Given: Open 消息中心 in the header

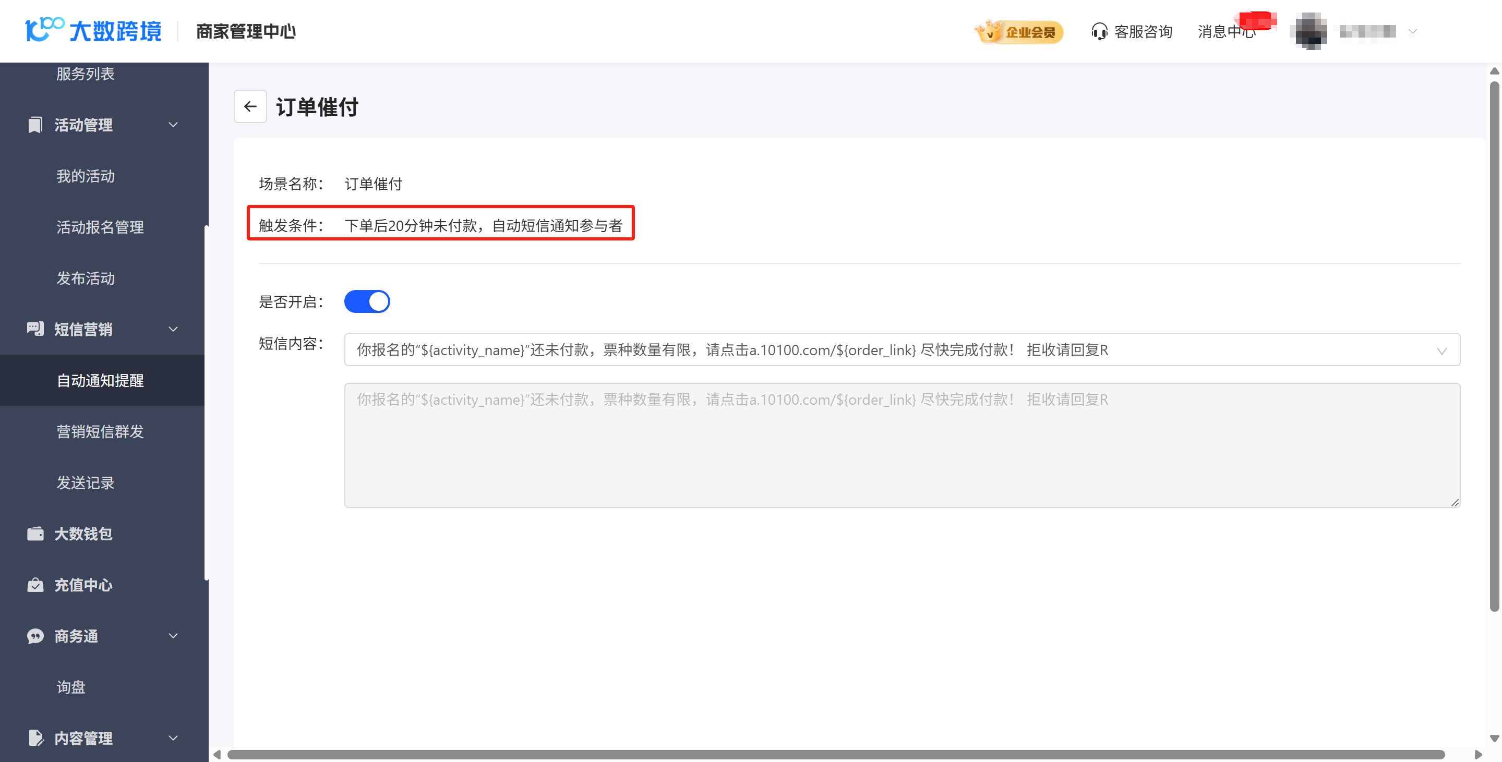Looking at the screenshot, I should [x=1226, y=31].
